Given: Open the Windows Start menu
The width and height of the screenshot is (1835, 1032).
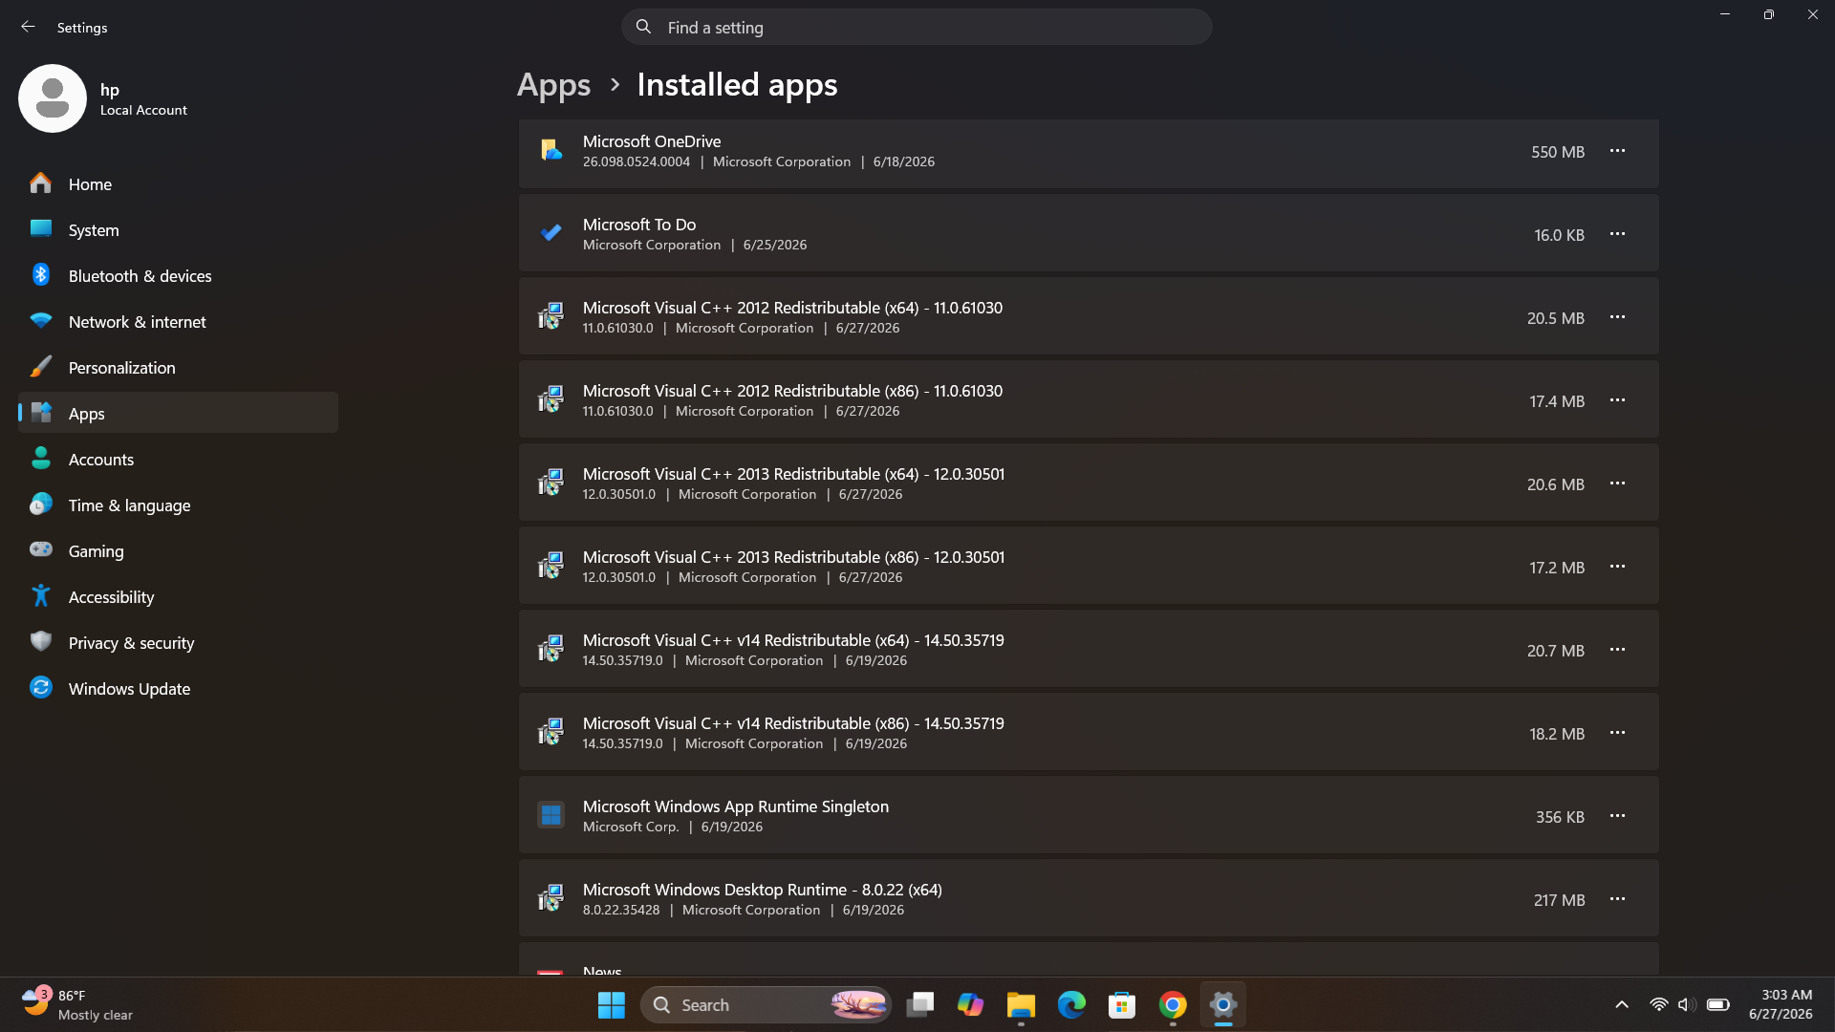Looking at the screenshot, I should pyautogui.click(x=612, y=1005).
